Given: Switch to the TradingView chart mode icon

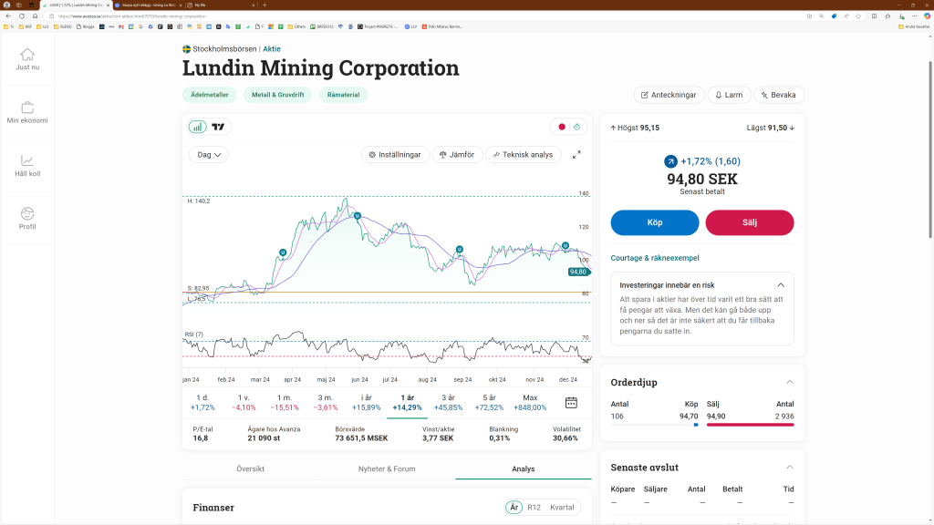Looking at the screenshot, I should tap(219, 127).
